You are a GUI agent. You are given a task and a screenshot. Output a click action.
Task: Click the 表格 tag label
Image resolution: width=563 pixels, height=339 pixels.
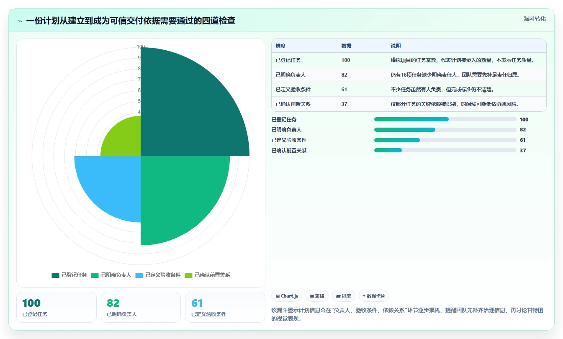coord(319,296)
